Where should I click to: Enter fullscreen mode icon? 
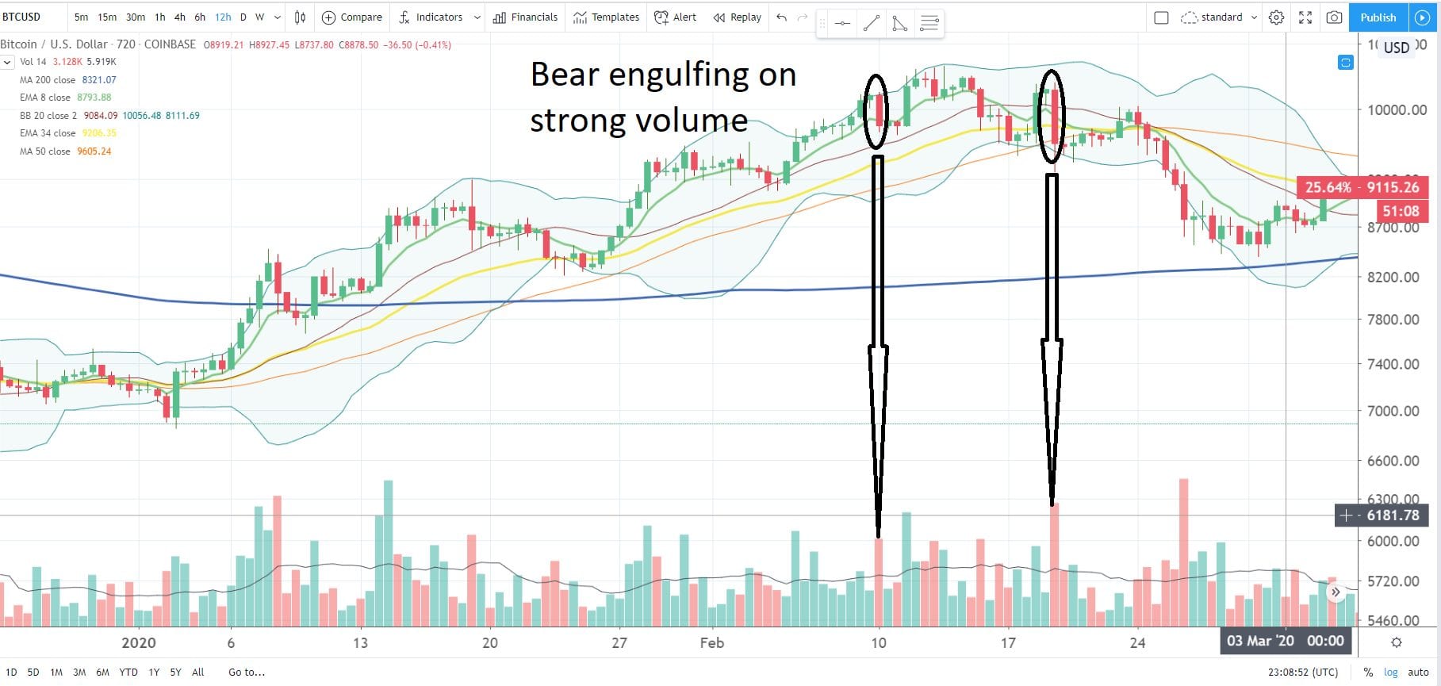click(1305, 17)
